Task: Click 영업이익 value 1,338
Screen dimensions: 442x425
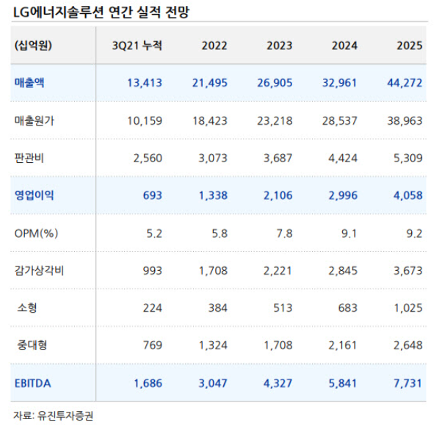Action: (213, 196)
